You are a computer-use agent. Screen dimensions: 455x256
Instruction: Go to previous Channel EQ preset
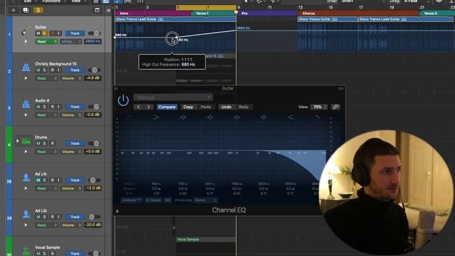[139, 107]
